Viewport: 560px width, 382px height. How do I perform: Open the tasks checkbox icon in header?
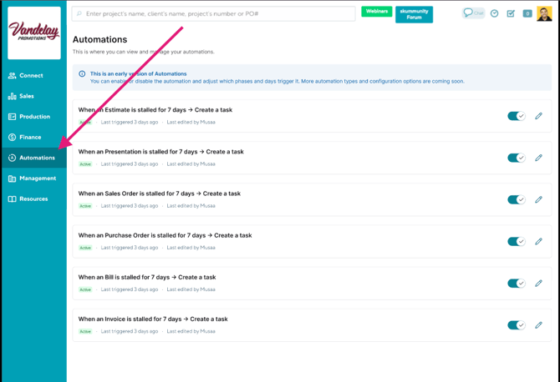(511, 13)
